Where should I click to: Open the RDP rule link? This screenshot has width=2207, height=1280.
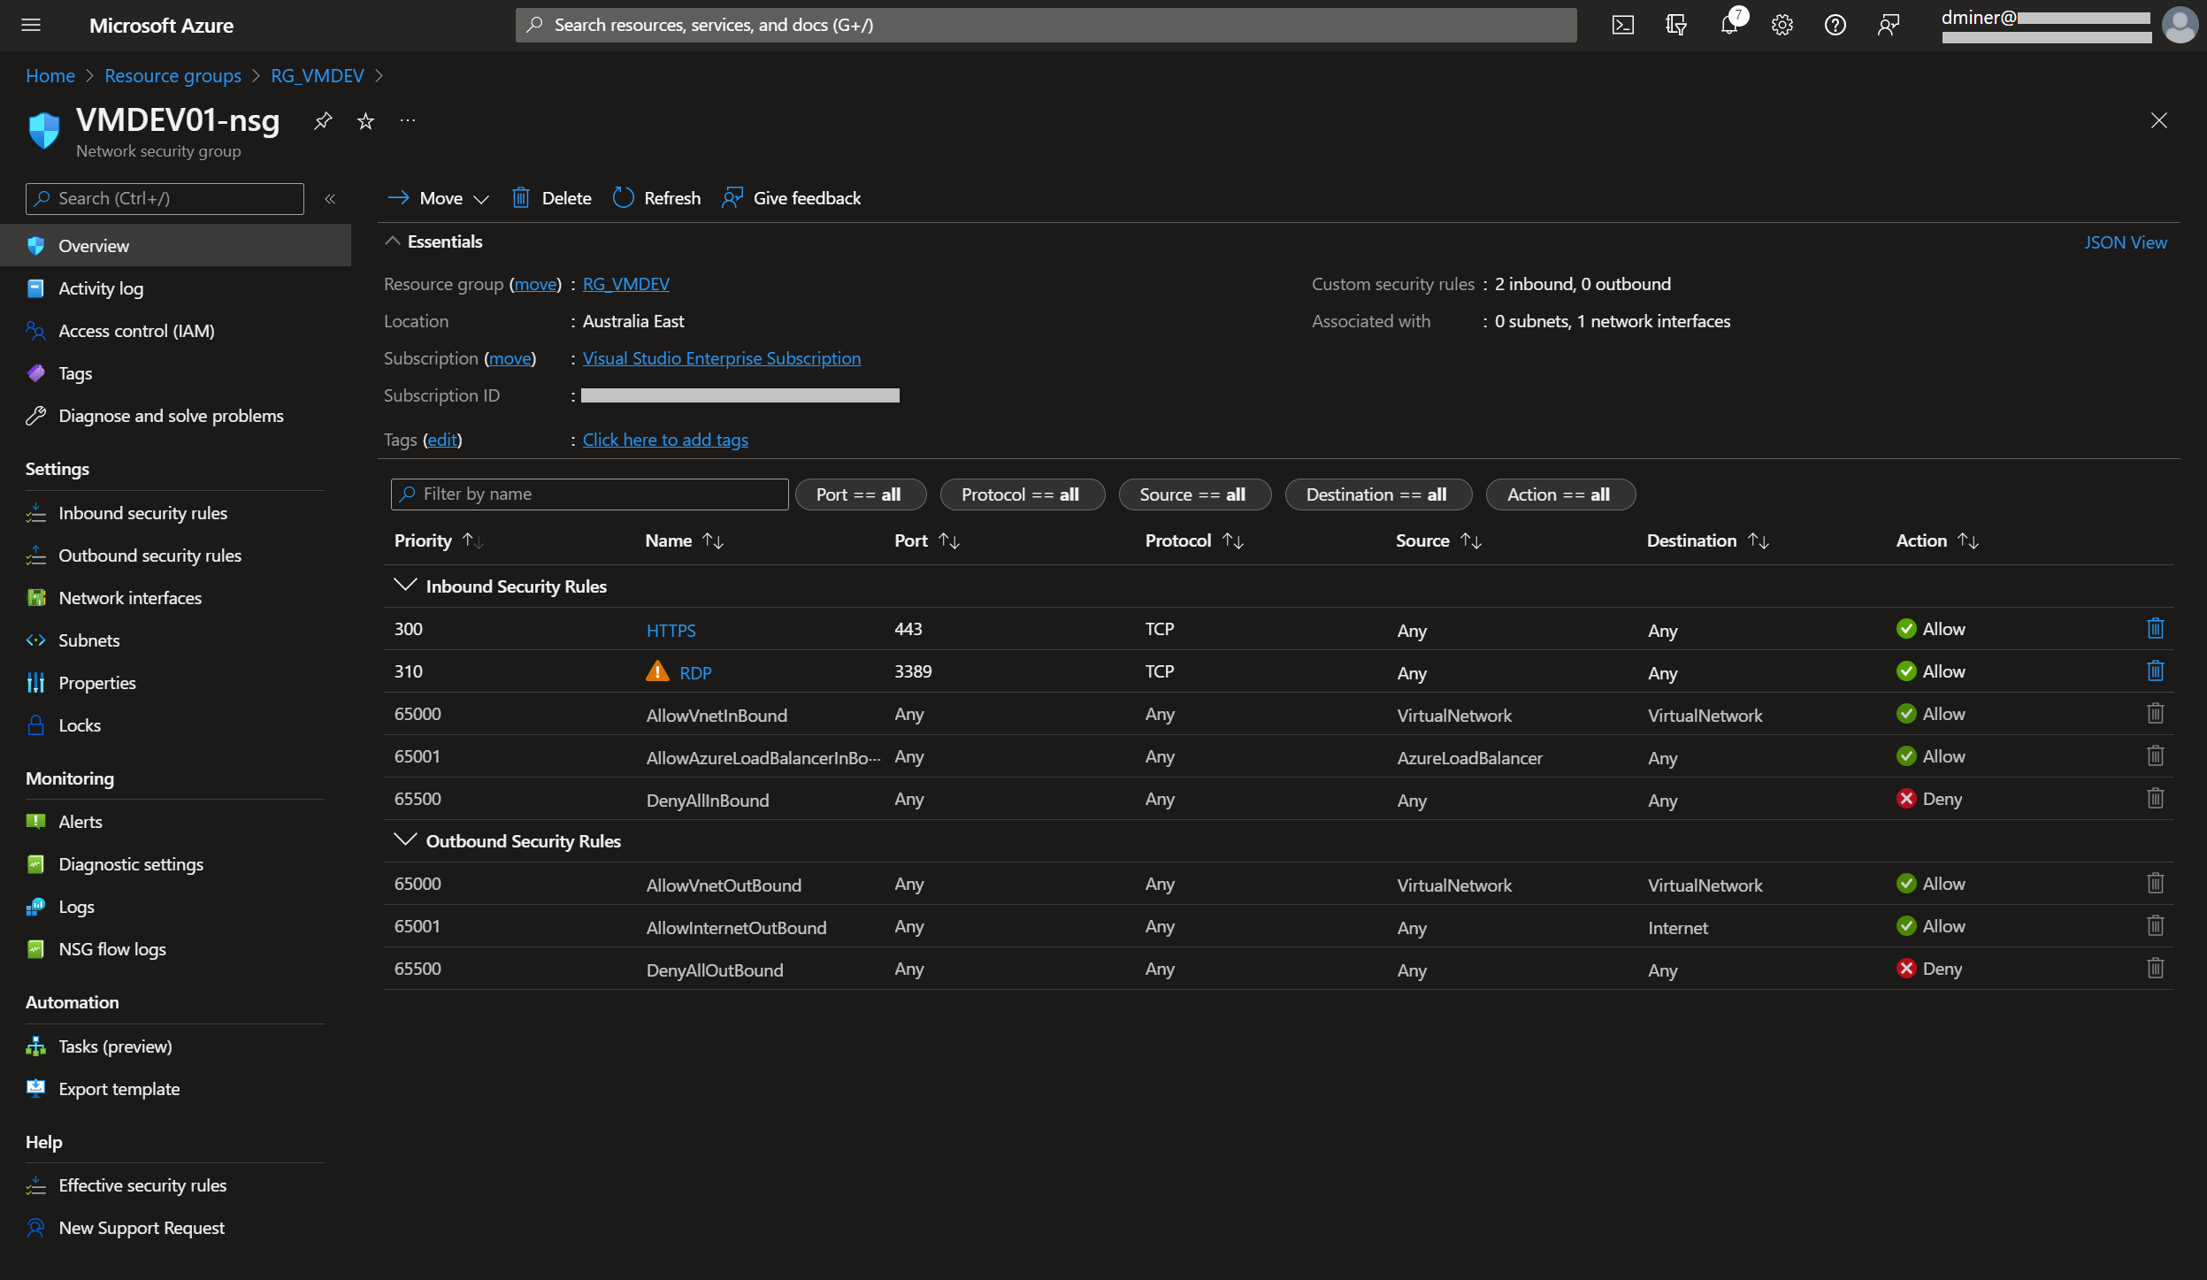695,672
